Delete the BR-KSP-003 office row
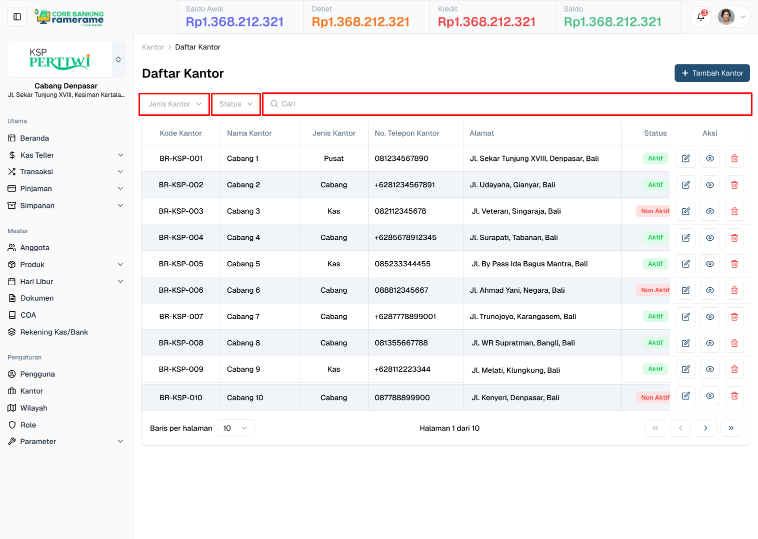Screen dimensions: 758x539 click(734, 211)
